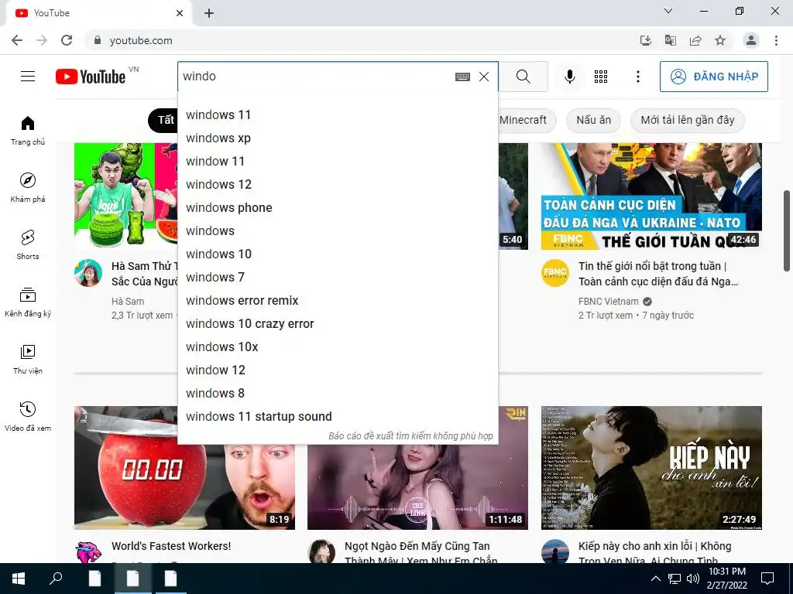The image size is (793, 594).
Task: Start voice search with microphone icon
Action: pos(569,77)
